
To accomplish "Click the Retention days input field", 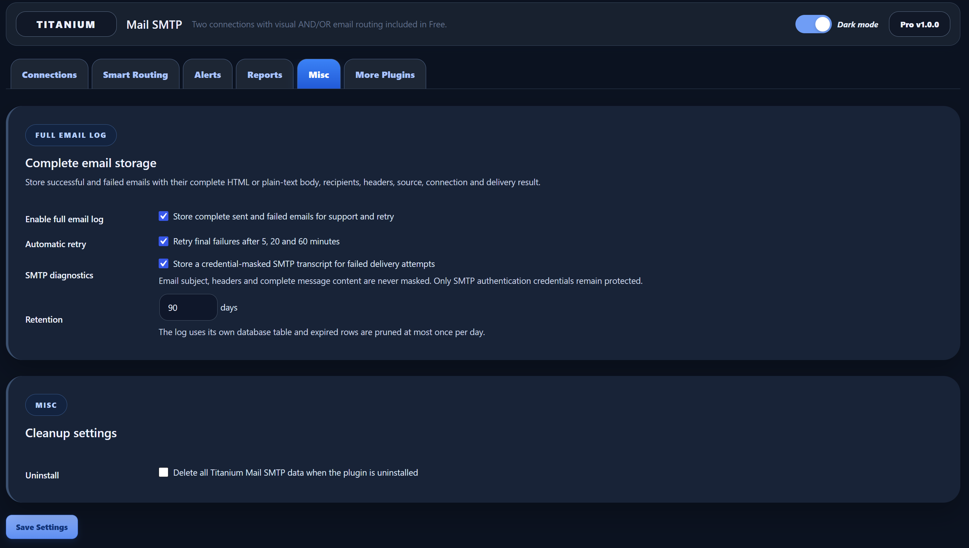I will [188, 307].
